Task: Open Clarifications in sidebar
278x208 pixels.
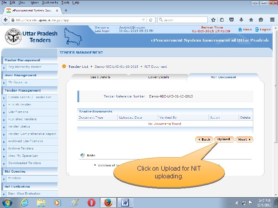Action: [x=18, y=112]
